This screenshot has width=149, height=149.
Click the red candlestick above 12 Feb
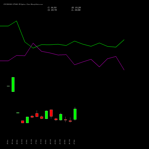click(x=23, y=122)
